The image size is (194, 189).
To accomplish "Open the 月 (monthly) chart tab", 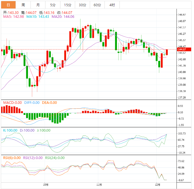I will [38, 5].
